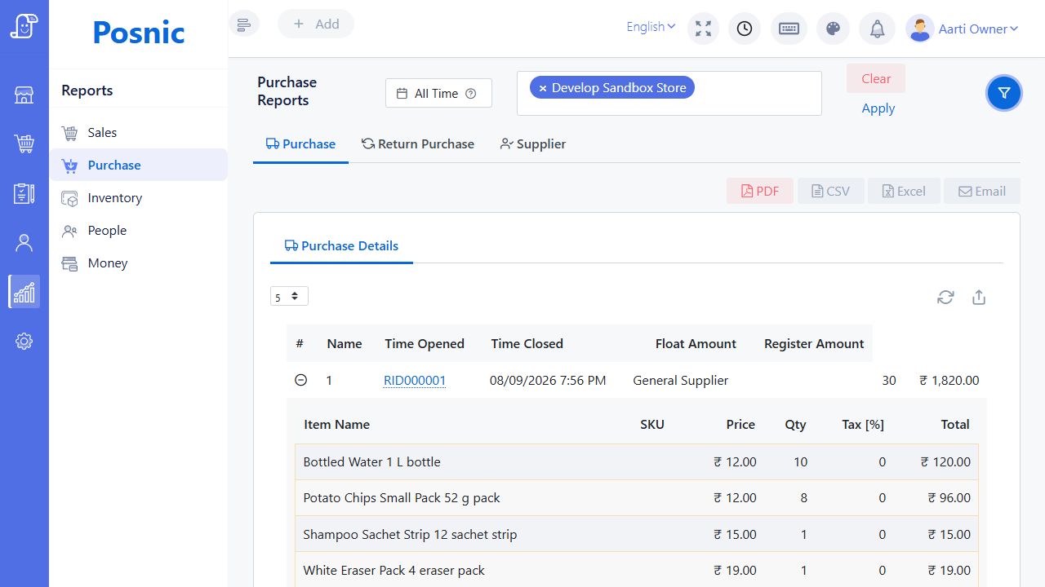Change rows per page selector showing 5
The height and width of the screenshot is (587, 1045).
(x=289, y=296)
